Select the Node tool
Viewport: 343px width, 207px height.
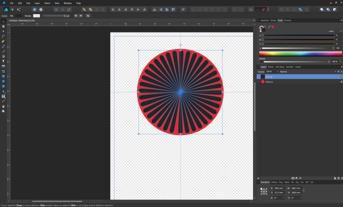point(3,31)
